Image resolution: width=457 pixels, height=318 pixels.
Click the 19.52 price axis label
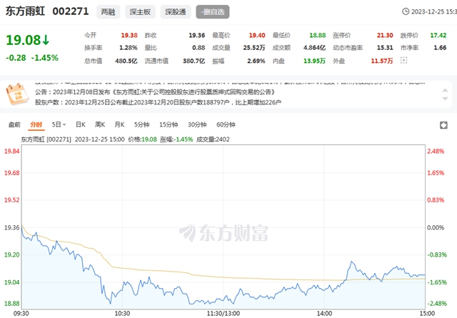[11, 200]
